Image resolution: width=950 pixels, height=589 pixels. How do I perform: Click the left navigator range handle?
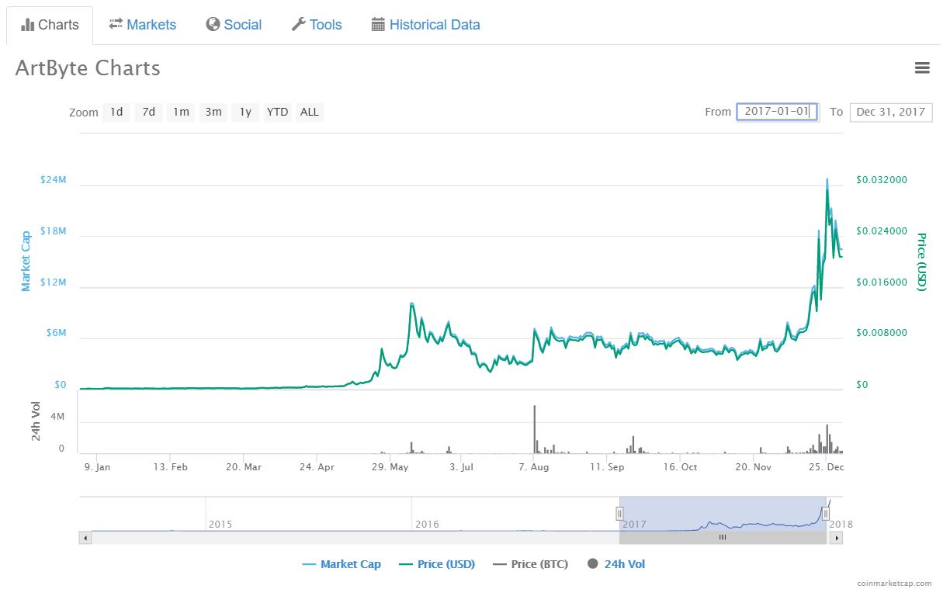[x=619, y=513]
